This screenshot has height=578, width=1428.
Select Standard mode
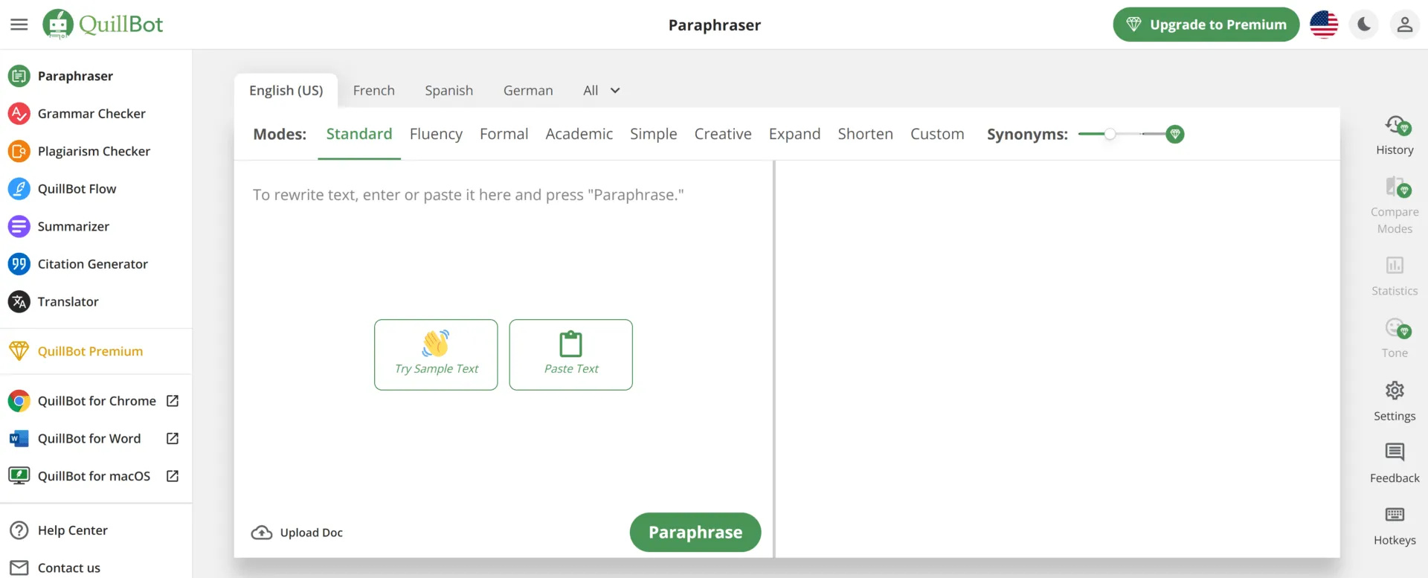[358, 134]
